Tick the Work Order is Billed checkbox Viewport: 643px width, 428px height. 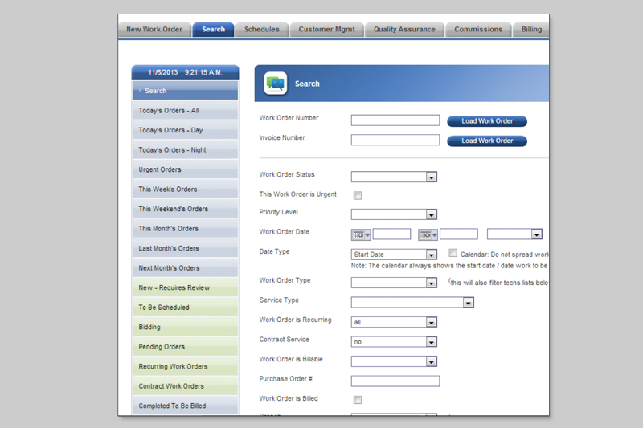[x=358, y=400]
